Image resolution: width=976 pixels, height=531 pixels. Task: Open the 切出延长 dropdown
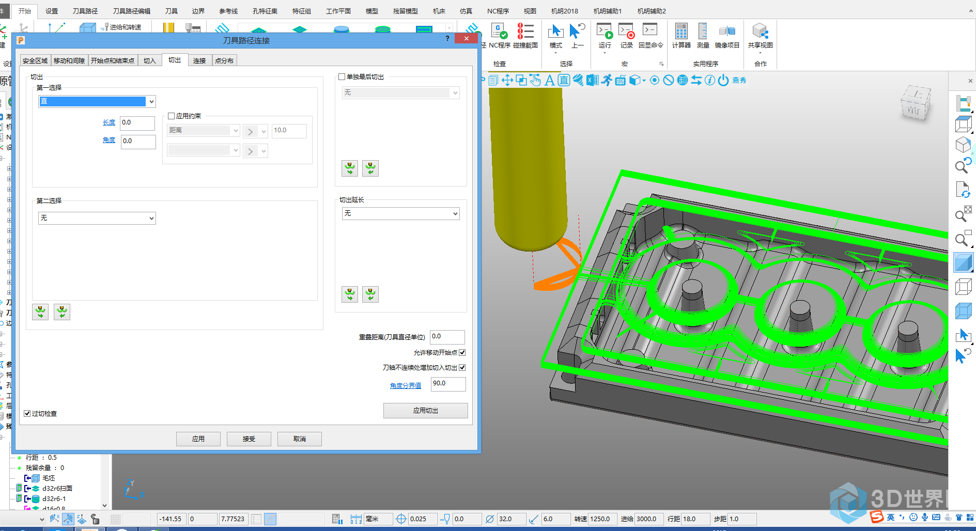click(401, 213)
